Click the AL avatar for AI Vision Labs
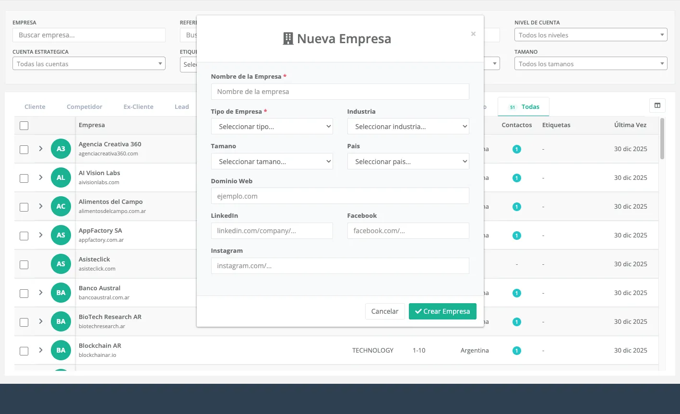The image size is (680, 414). point(61,177)
